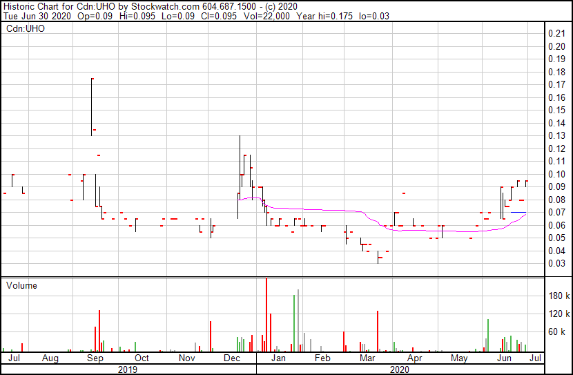Screen dimensions: 573x375
Task: Click the September 0.175 price spike bar
Action: (92, 107)
